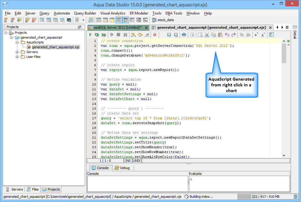Open the Visual Analytics menu
301x202 pixels.
pos(113,13)
